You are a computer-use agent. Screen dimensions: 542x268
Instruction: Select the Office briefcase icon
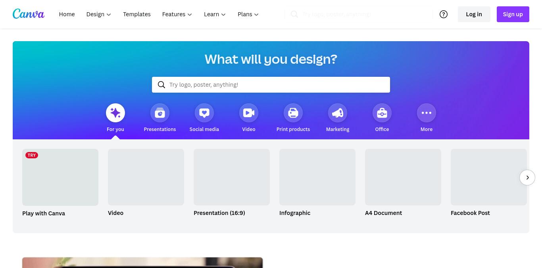(x=382, y=113)
